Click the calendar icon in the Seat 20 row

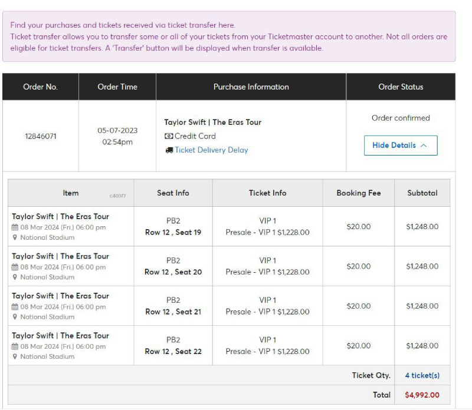15,267
